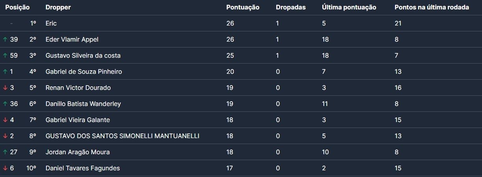The image size is (482, 177).
Task: Click the green up arrow next to Gustavo Silveira da costa
Action: tap(5, 55)
